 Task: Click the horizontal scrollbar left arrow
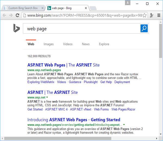pyautogui.click(x=2, y=138)
